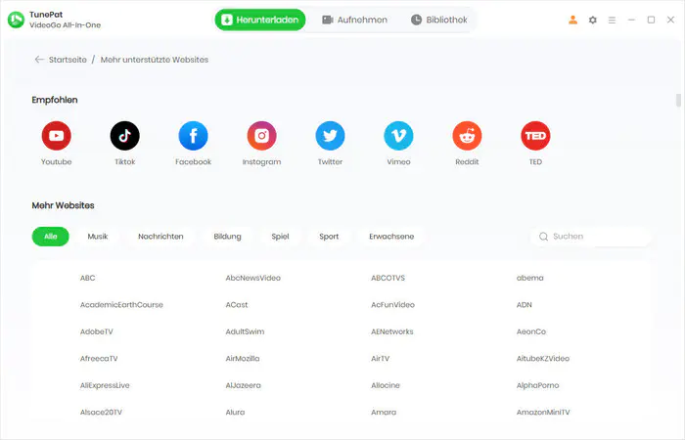Open the hamburger menu icon
Image resolution: width=685 pixels, height=440 pixels.
612,21
